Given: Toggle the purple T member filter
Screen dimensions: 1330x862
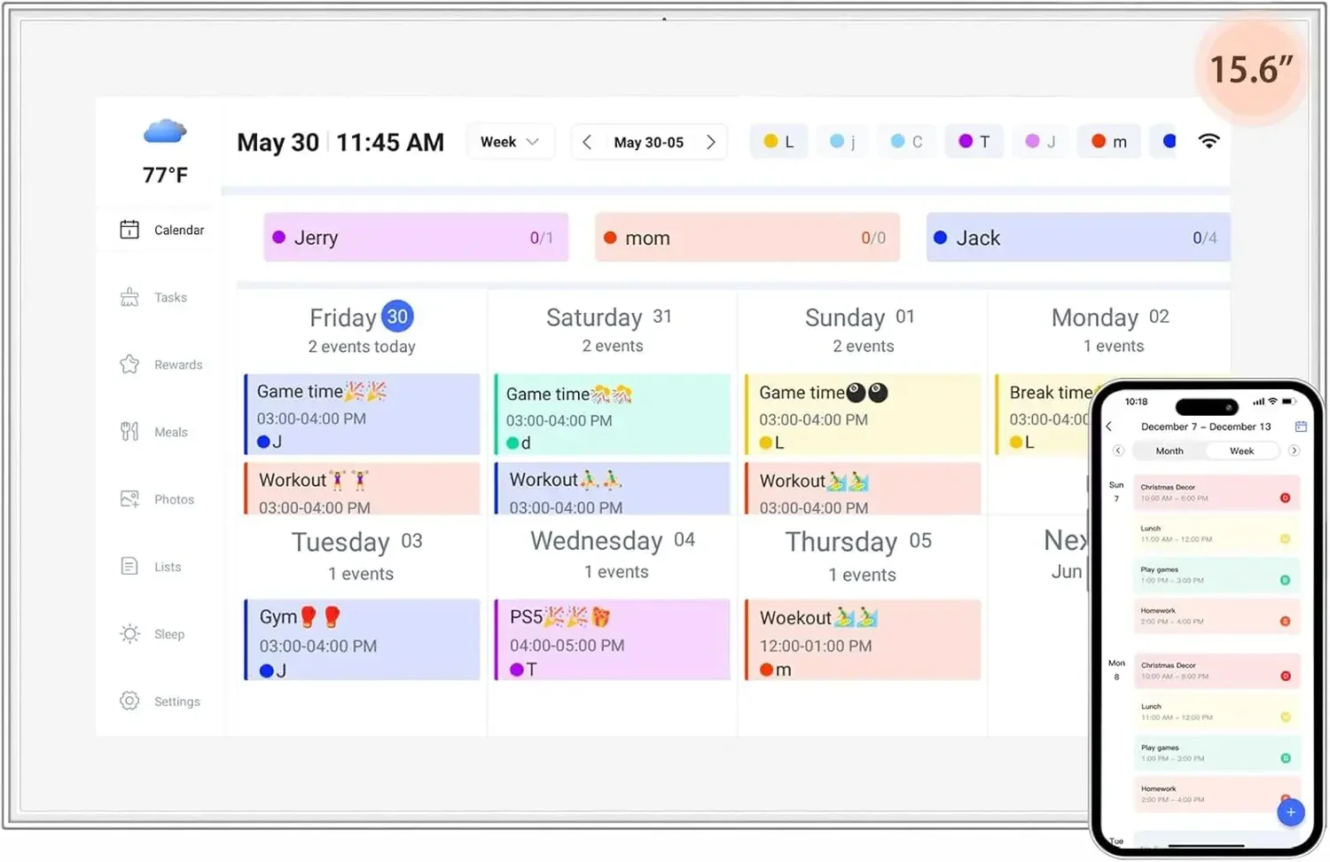Looking at the screenshot, I should [974, 142].
